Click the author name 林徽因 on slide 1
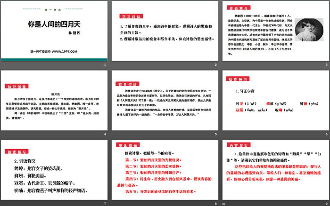This screenshot has height=206, width=330. tap(74, 33)
